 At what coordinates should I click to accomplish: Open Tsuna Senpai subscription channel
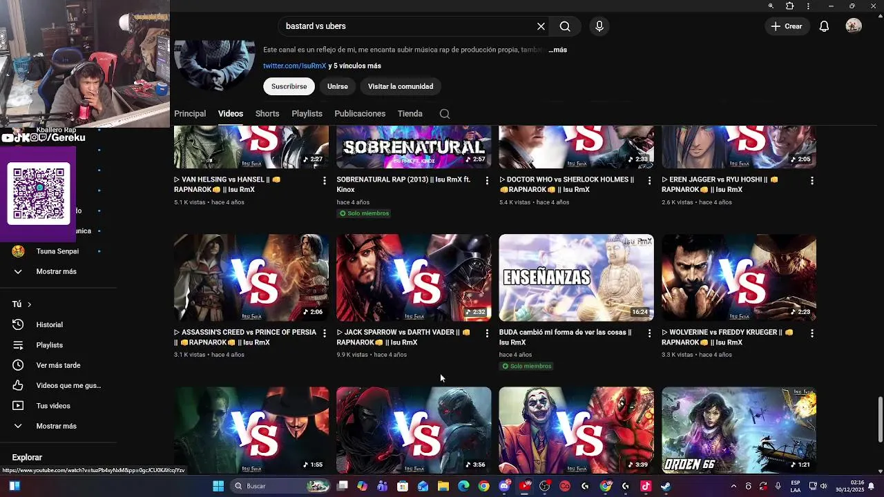57,251
